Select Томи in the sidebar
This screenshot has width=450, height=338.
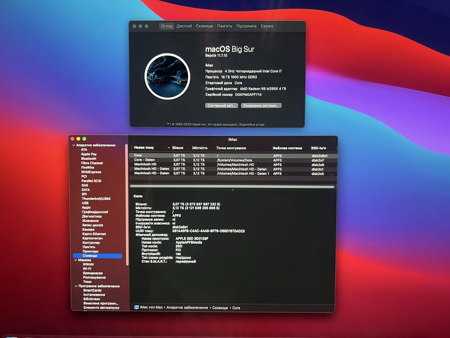[x=88, y=282]
